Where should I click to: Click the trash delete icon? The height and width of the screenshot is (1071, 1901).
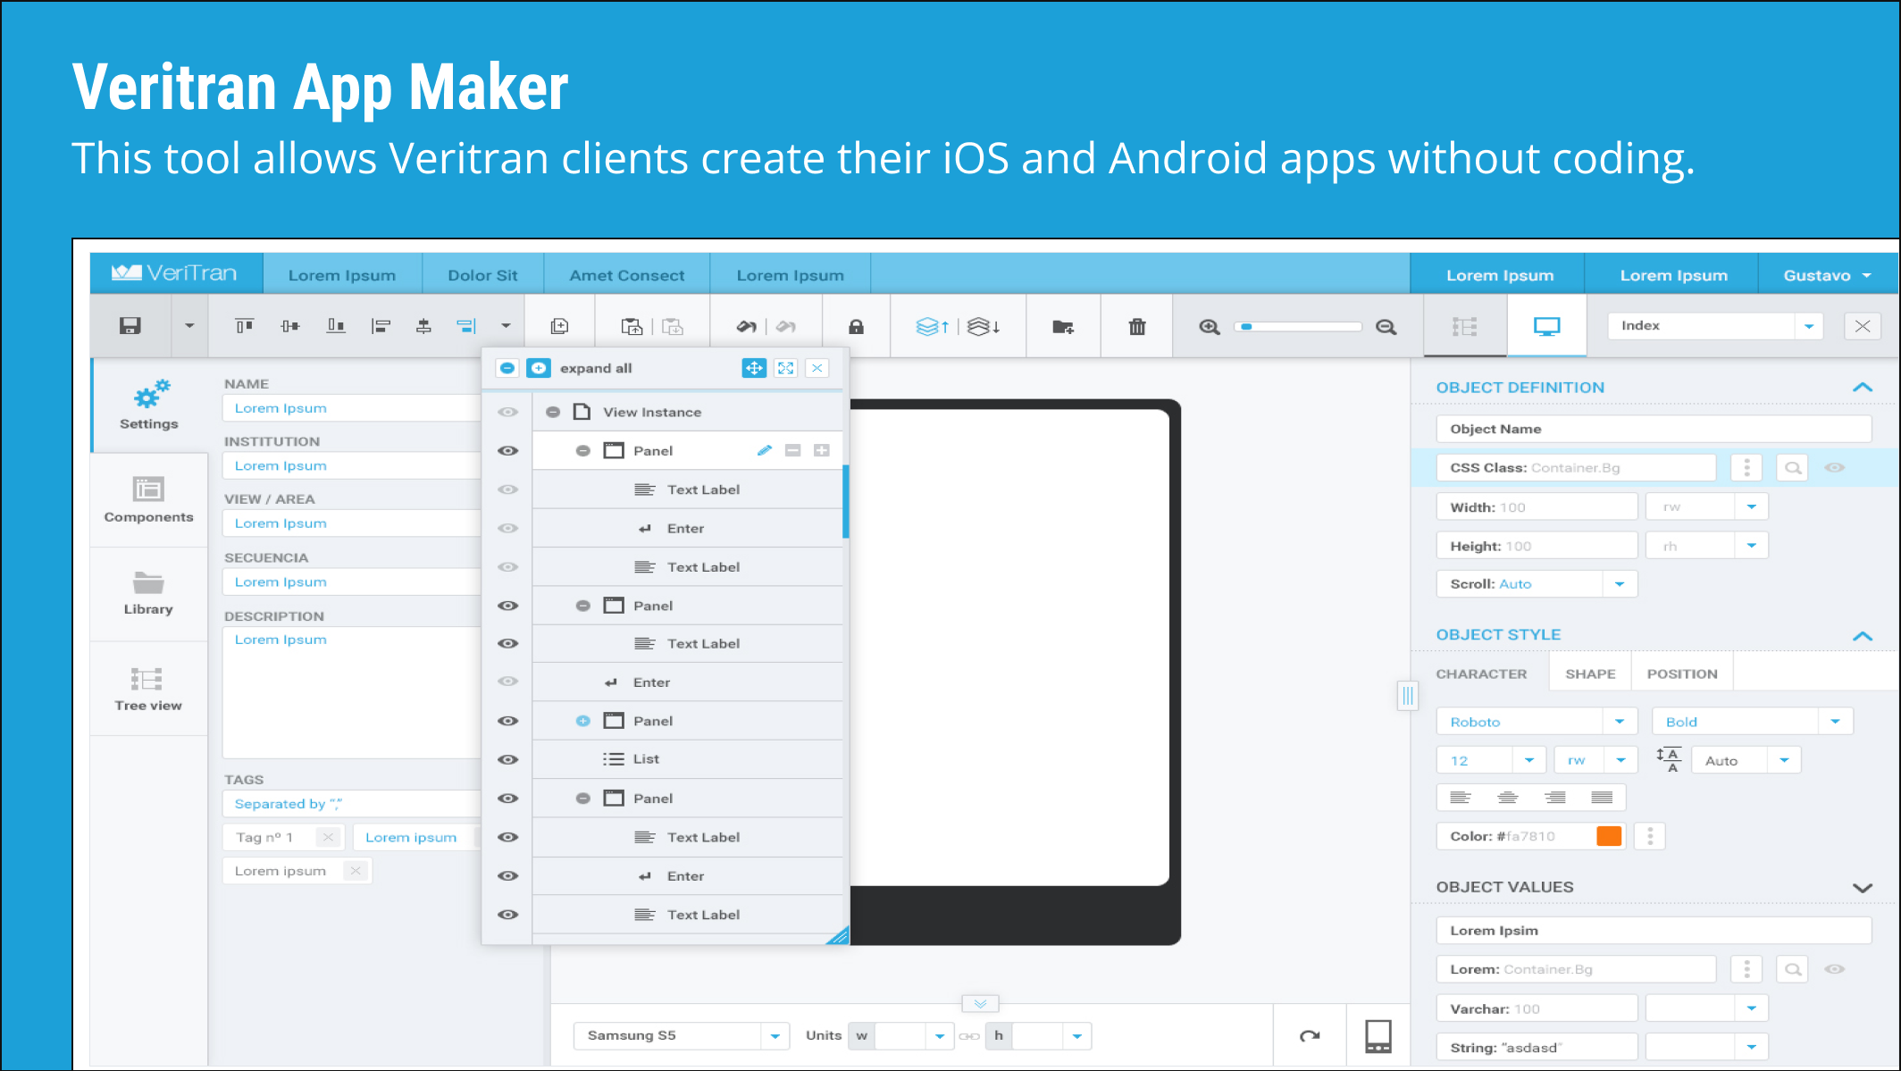coord(1137,327)
